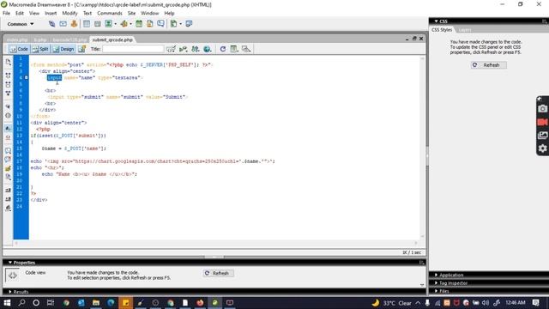
Task: Switch to Code view
Action: tap(19, 49)
